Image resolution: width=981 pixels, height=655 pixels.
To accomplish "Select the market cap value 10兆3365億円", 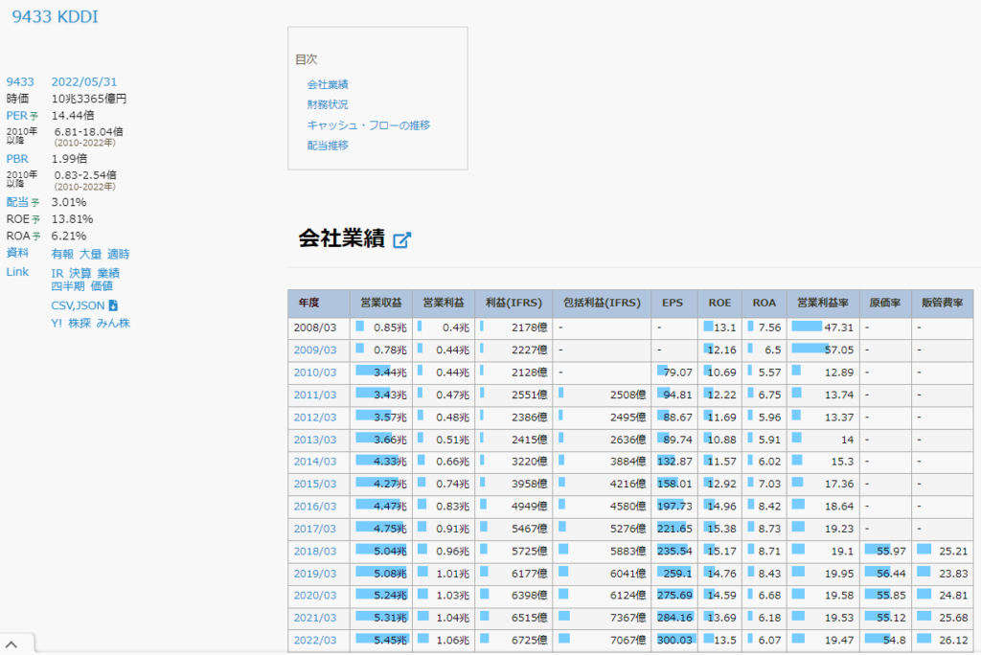I will coord(89,99).
